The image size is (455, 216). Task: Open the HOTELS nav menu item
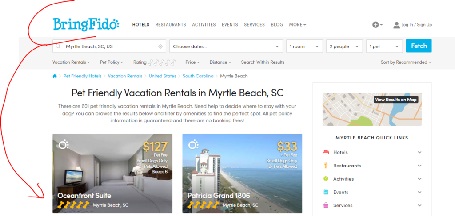(x=141, y=25)
